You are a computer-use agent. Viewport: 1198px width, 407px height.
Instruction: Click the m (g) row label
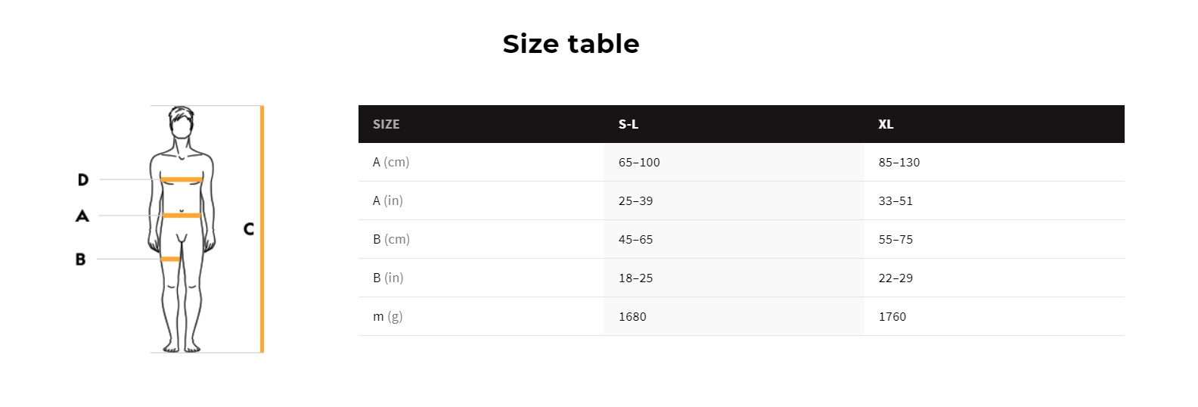click(x=387, y=316)
